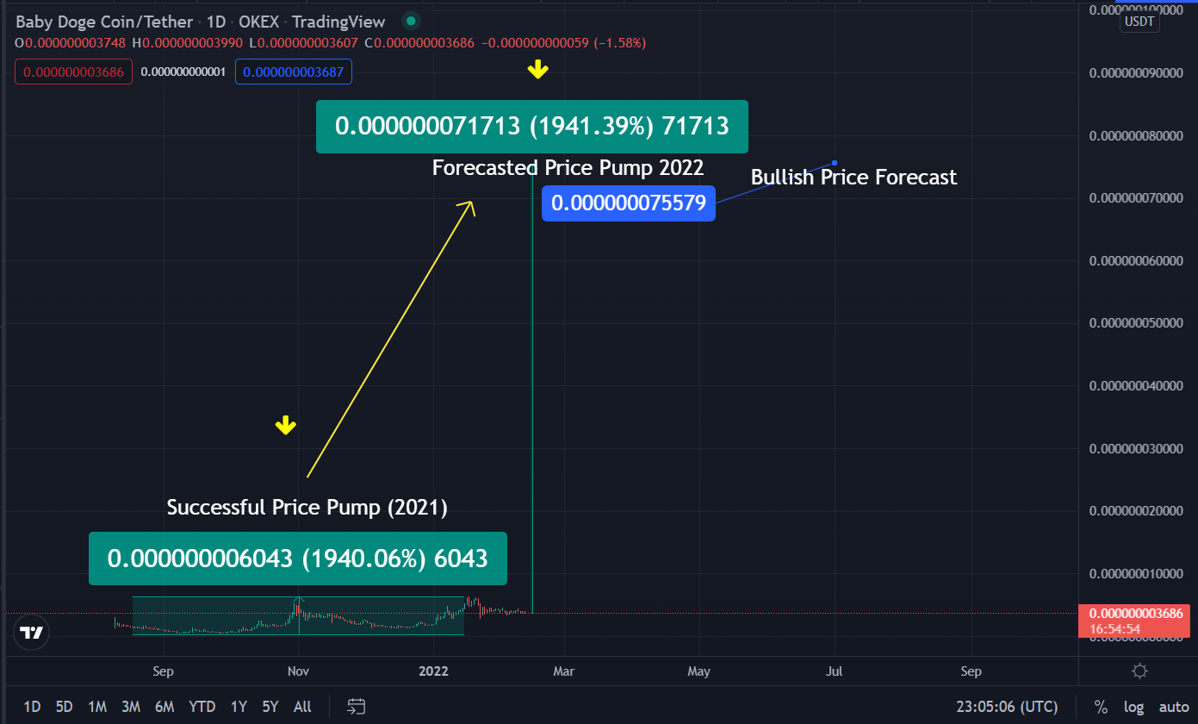Select the 5D time range
The width and height of the screenshot is (1198, 724).
click(64, 707)
